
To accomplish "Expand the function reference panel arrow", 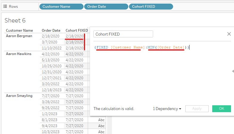I will point(233,71).
